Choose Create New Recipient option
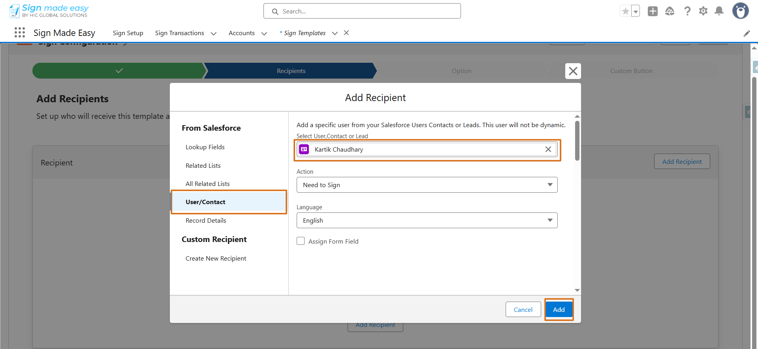 pos(216,258)
